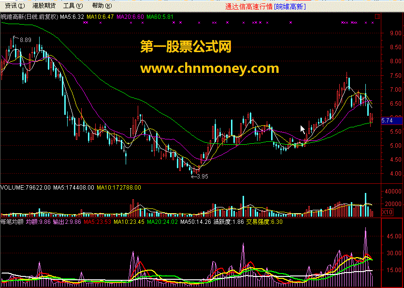The height and width of the screenshot is (288, 404).
Task: Click the 每笔均额 indicator name
Action: [12, 221]
